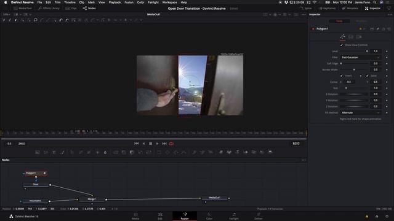Viewport: 394px width, 221px height.
Task: Add a Text+ node from toolbar
Action: coord(54,152)
